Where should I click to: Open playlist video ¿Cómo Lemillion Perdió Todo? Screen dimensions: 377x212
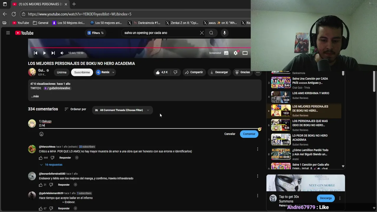(x=304, y=154)
